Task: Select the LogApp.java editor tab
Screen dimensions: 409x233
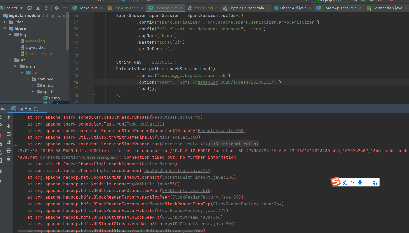Action: coord(166,8)
